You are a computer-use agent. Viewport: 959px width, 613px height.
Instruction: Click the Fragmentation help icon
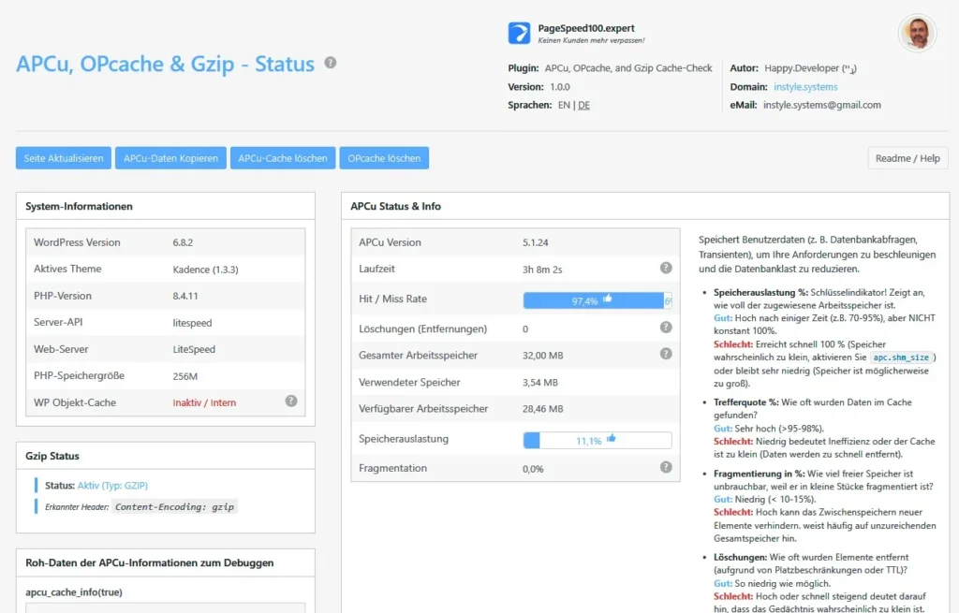coord(666,467)
